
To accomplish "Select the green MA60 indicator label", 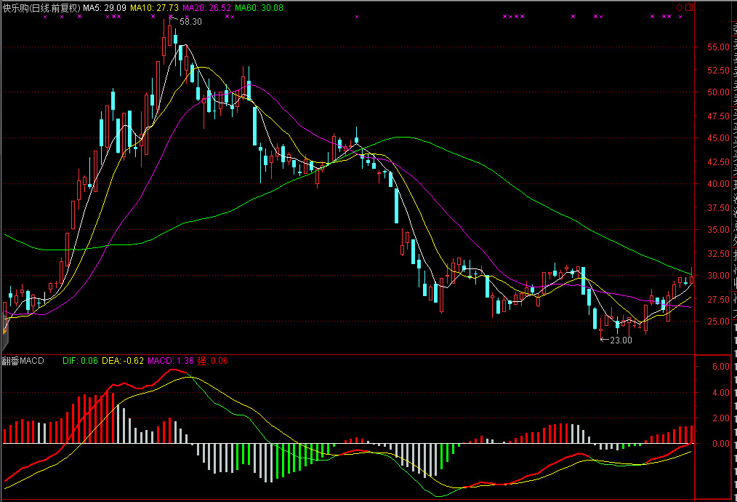I will coord(257,7).
